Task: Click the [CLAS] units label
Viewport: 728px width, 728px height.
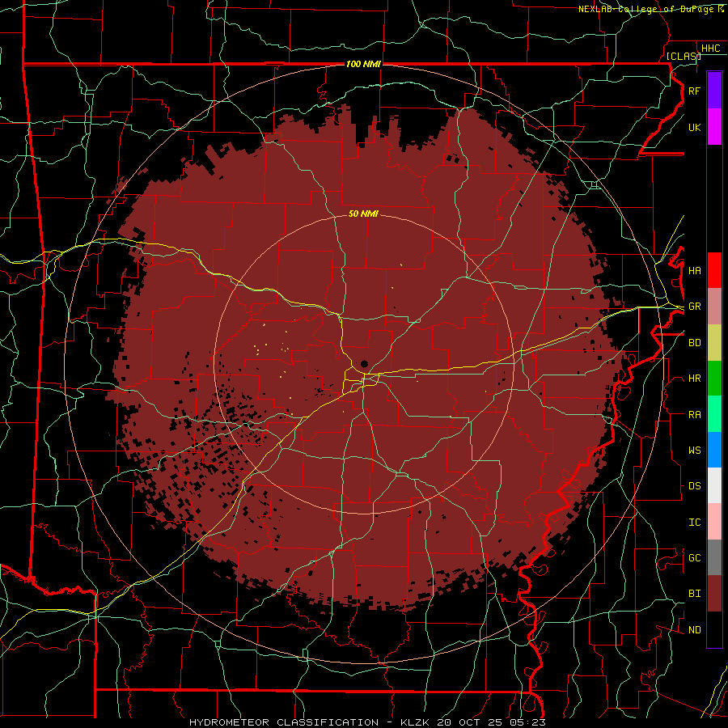Action: pos(684,56)
